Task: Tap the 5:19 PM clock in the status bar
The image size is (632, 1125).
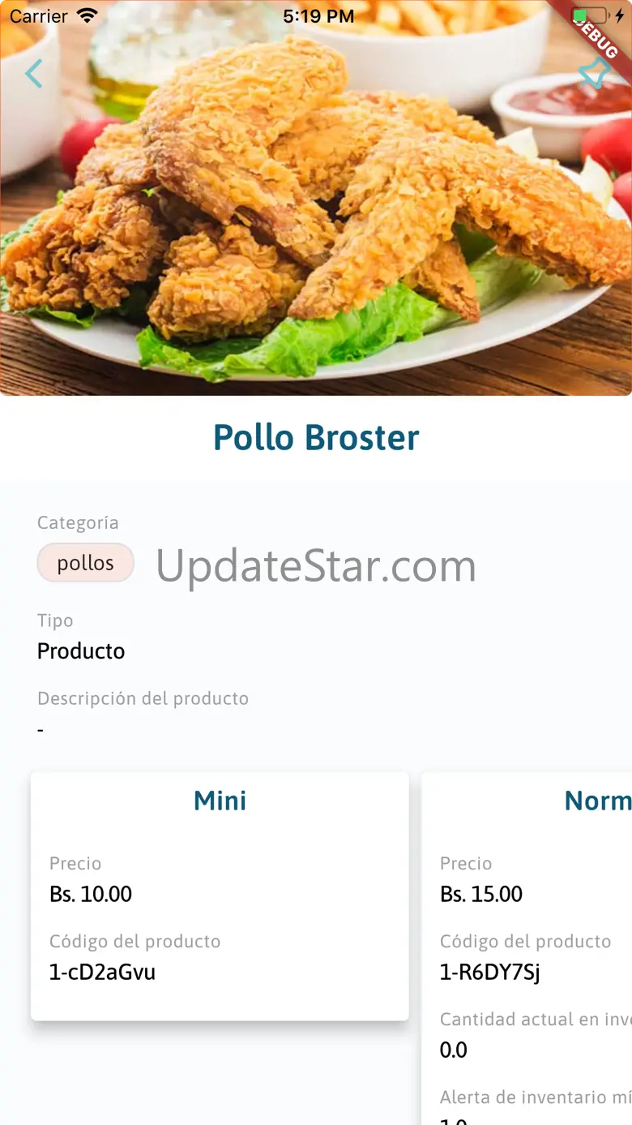Action: 318,16
